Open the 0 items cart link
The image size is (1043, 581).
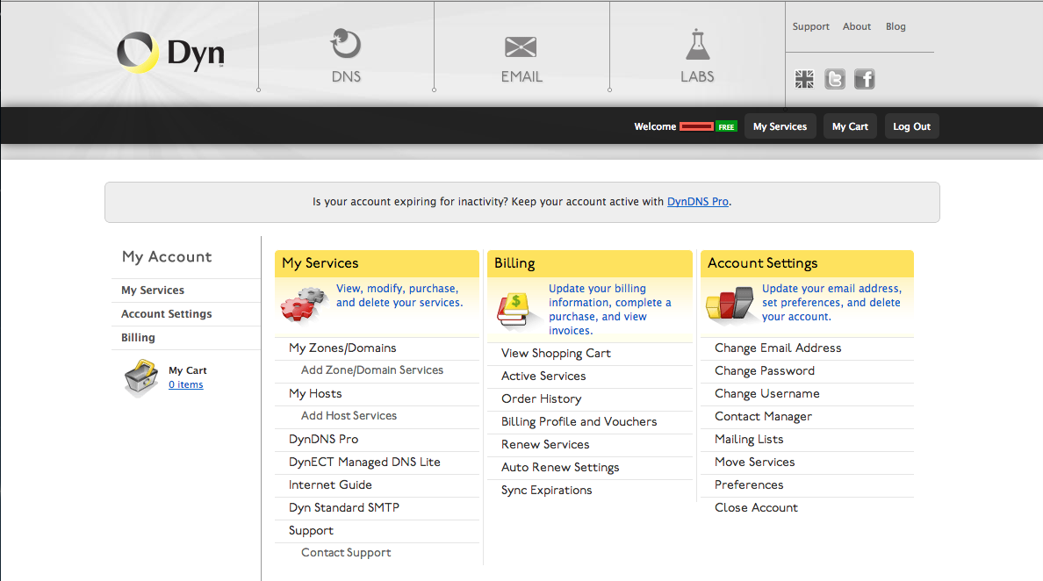185,385
